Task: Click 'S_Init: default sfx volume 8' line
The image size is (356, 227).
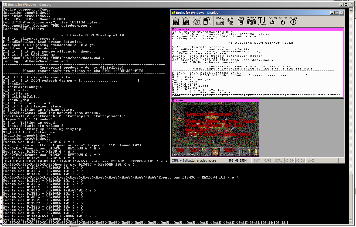Action: point(33,126)
